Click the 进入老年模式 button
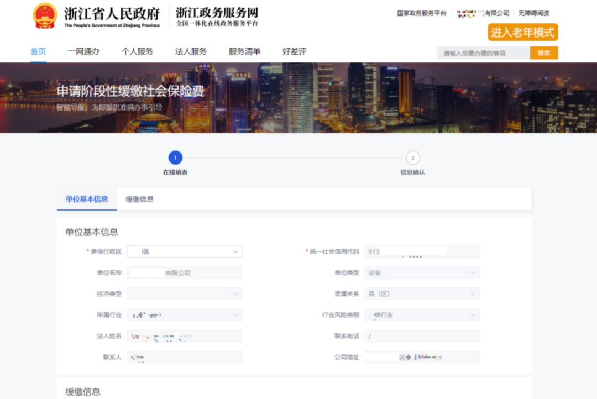Image resolution: width=597 pixels, height=399 pixels. [x=523, y=33]
